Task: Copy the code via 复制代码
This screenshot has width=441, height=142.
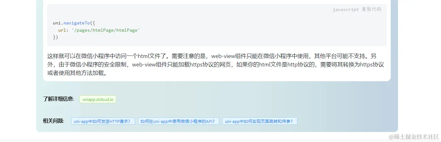Action: coord(371,9)
